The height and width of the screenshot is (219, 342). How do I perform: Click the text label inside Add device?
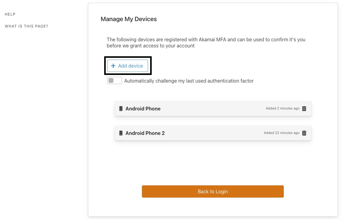pyautogui.click(x=131, y=66)
